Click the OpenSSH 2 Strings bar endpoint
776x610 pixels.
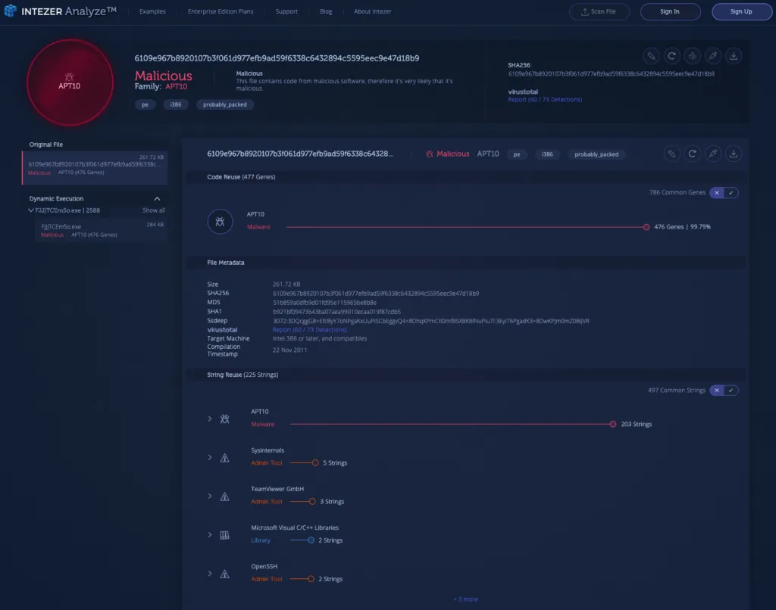click(311, 579)
